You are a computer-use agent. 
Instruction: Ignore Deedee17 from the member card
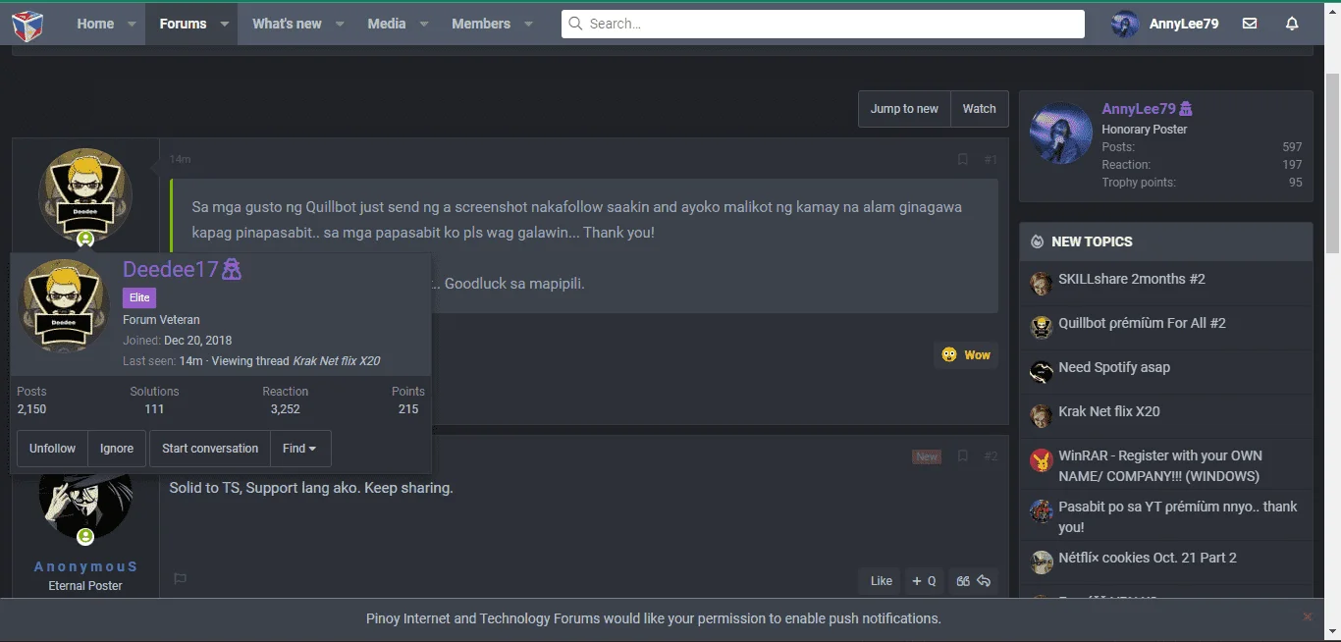117,449
